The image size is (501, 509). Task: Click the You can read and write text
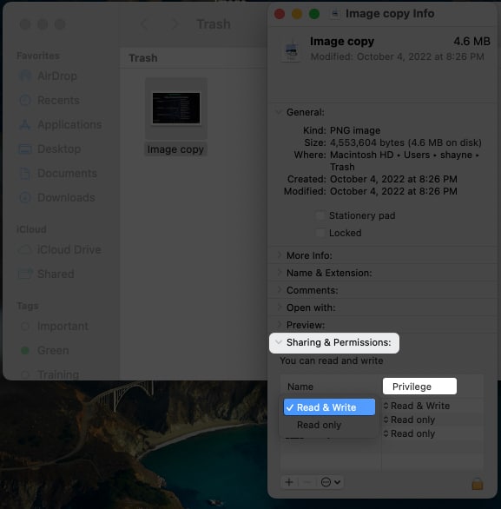tap(332, 360)
